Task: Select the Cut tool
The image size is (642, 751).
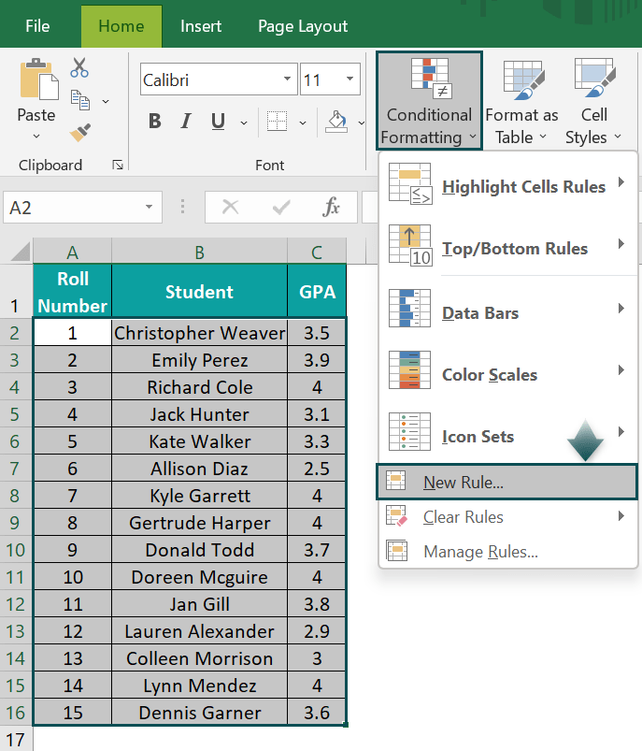Action: tap(78, 67)
